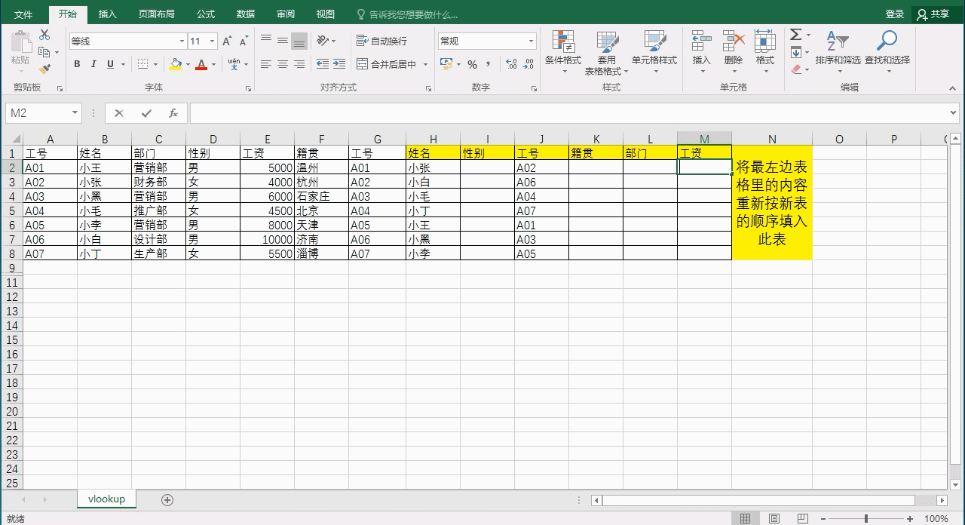The height and width of the screenshot is (525, 965).
Task: Switch to the Formulas (公式) tab
Action: click(x=205, y=14)
